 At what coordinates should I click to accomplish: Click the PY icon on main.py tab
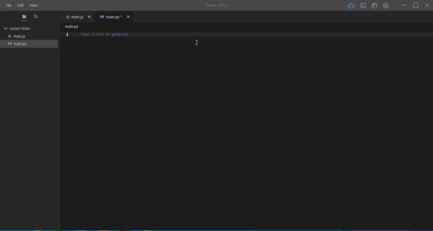tap(103, 17)
